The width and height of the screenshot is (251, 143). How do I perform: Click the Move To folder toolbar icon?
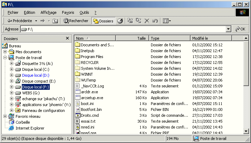pyautogui.click(x=130, y=21)
